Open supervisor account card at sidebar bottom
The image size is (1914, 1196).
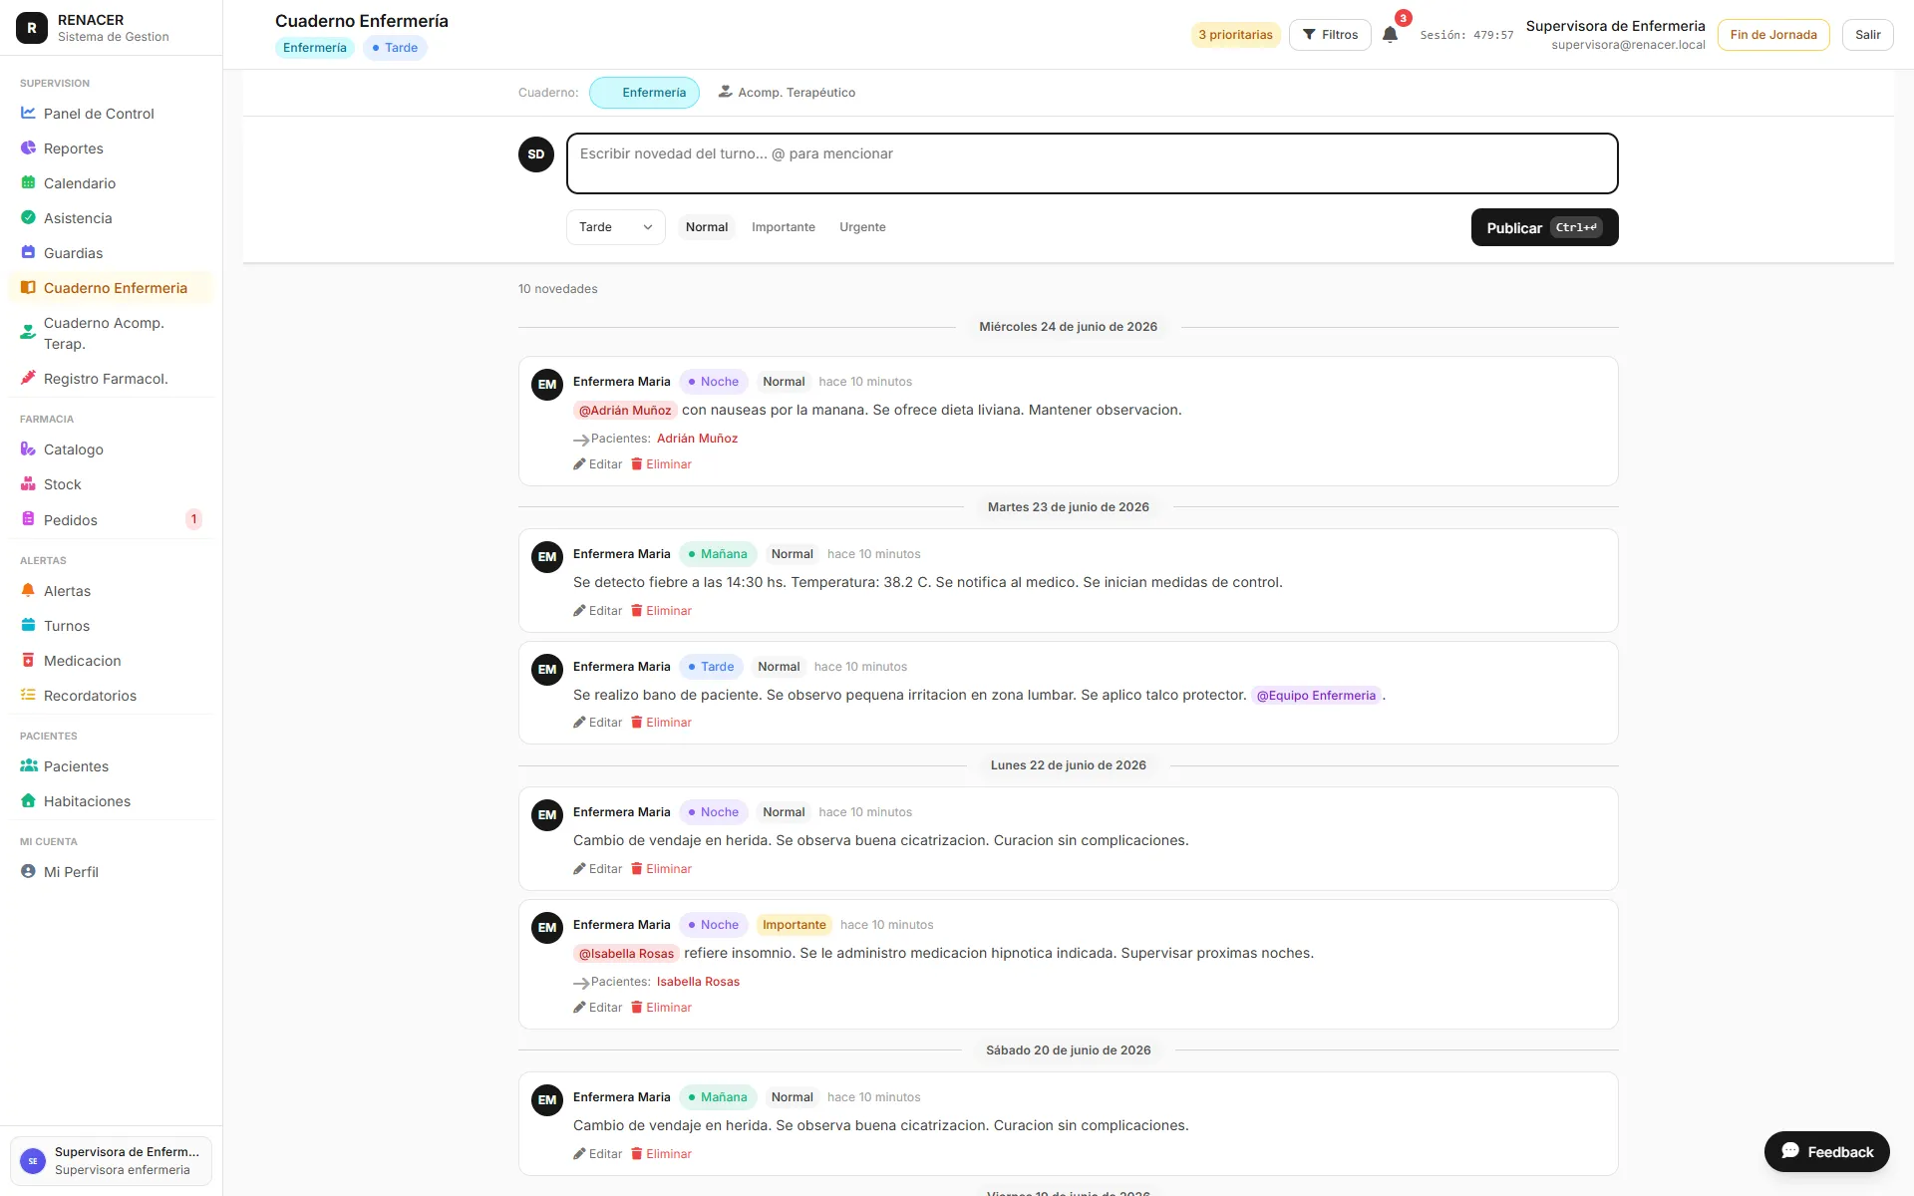point(111,1161)
